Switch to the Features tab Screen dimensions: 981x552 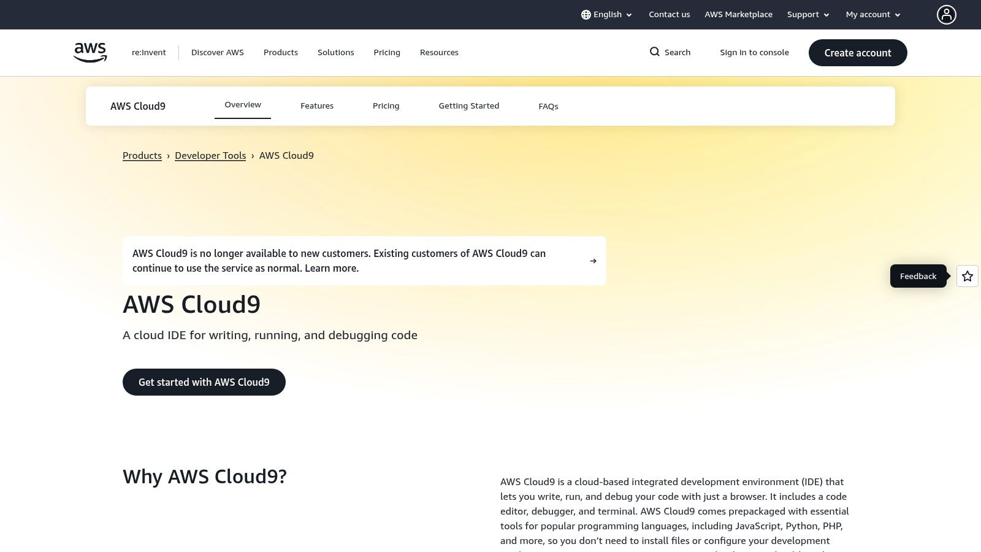(316, 105)
